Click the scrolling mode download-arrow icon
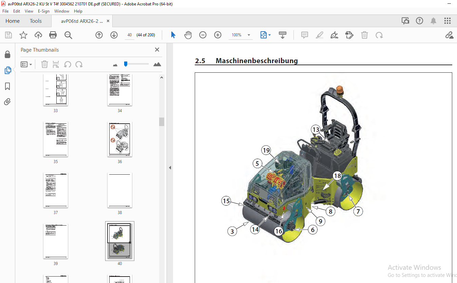Screen dimensions: 457x283 point(283,35)
